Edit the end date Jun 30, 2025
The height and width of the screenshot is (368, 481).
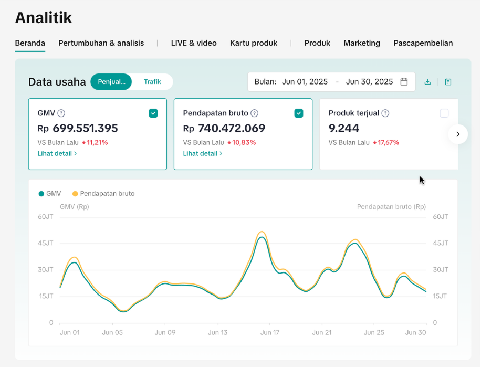369,82
